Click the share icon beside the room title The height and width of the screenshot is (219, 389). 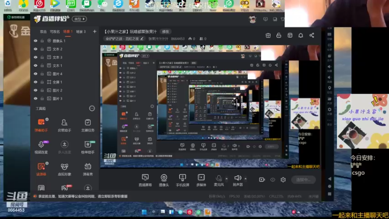coord(312,36)
